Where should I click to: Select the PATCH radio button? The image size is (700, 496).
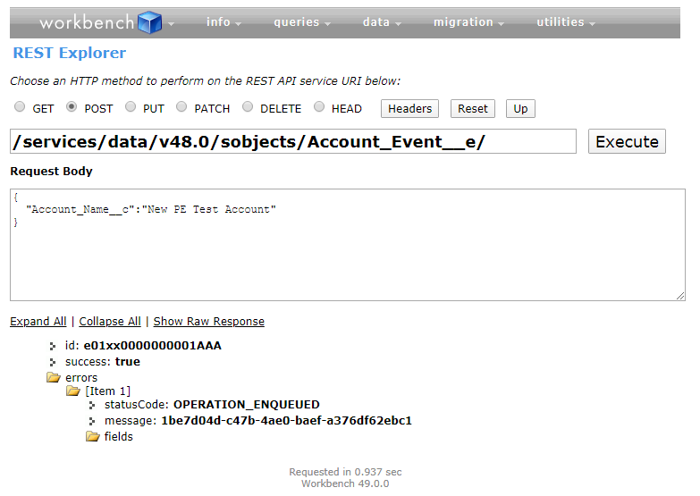(x=181, y=106)
